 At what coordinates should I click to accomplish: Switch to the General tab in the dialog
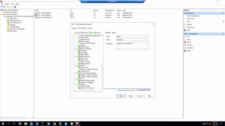(74, 28)
